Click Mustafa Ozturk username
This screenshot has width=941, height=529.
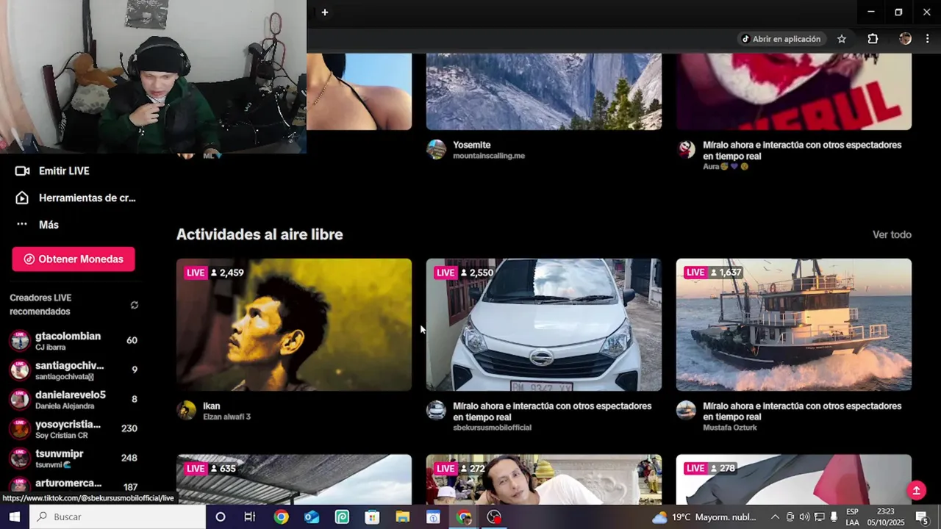point(730,428)
